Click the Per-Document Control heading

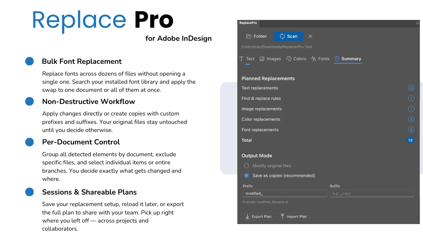81,142
